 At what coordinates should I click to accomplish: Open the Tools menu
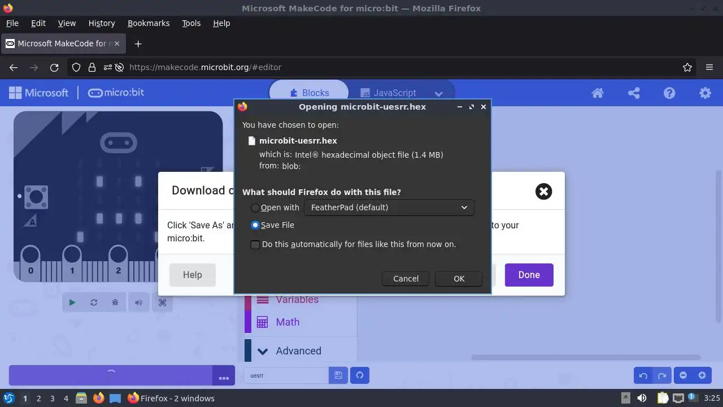[x=191, y=23]
